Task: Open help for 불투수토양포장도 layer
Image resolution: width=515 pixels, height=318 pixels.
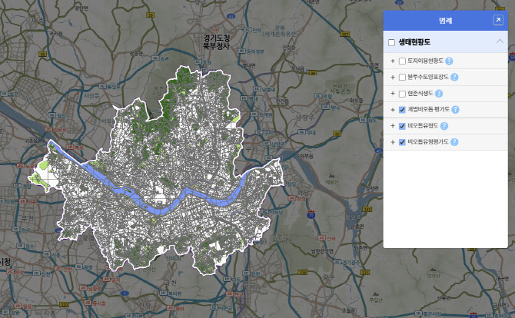Action: [454, 78]
